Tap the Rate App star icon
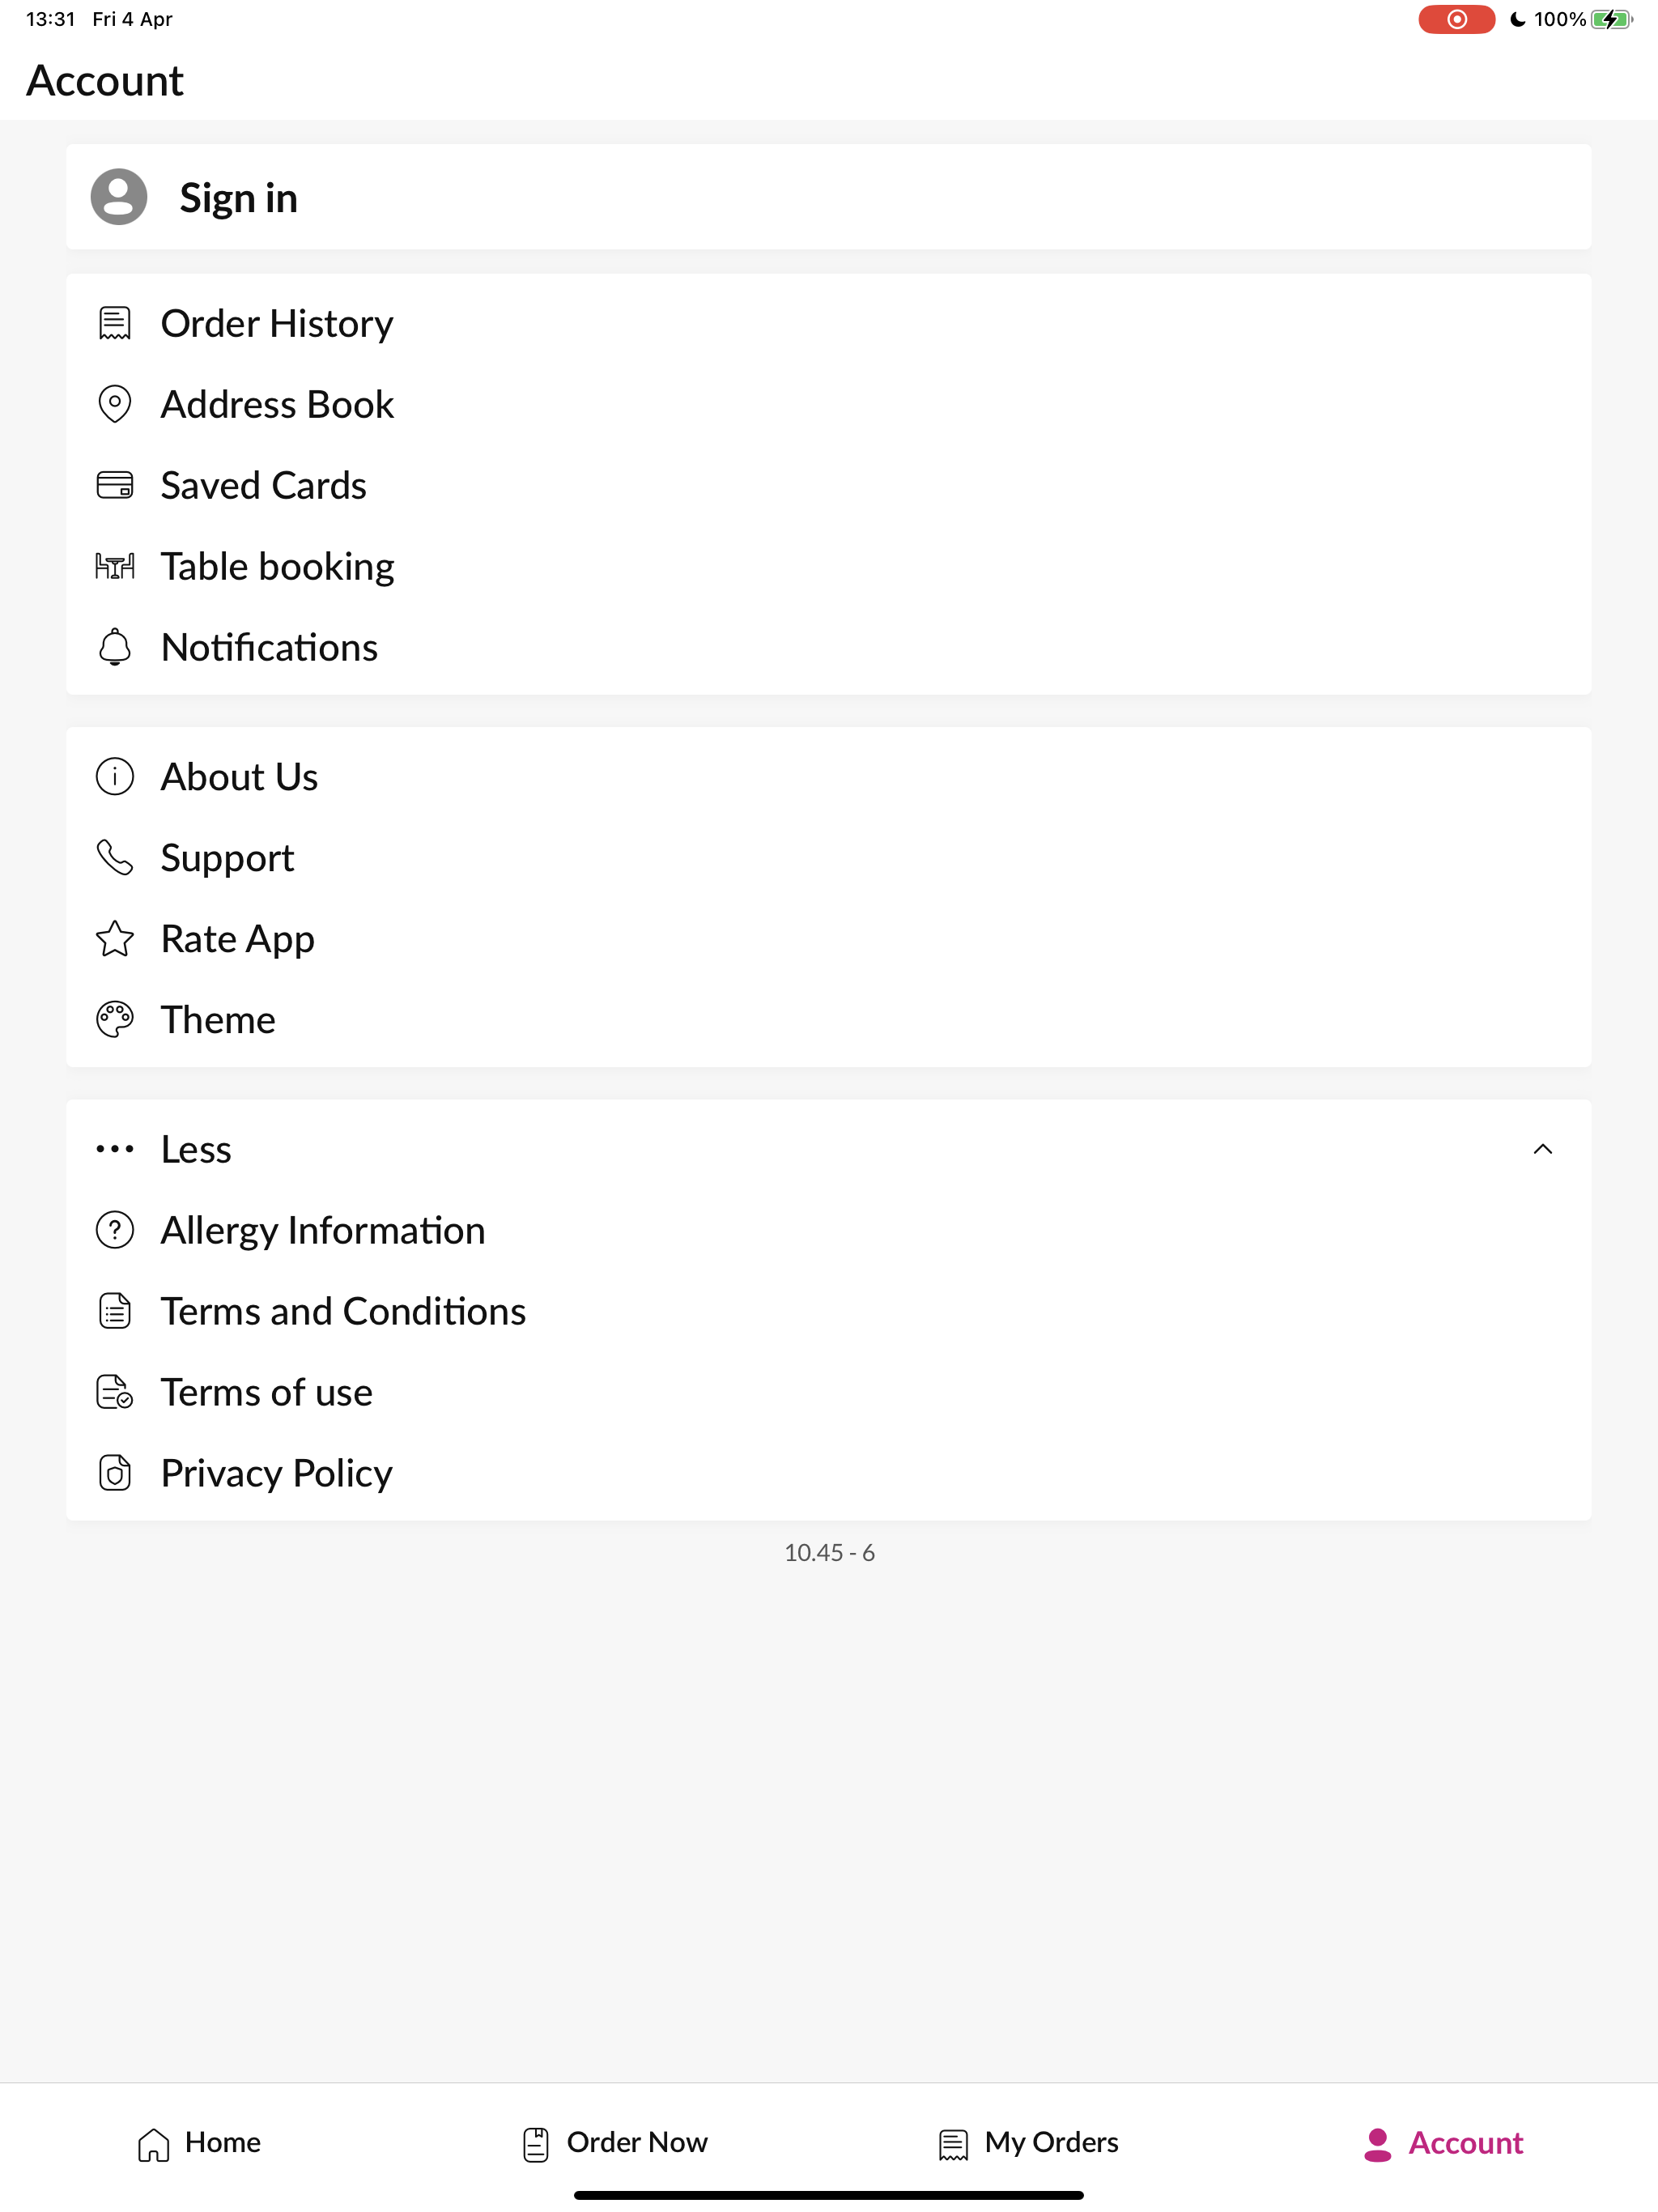The image size is (1658, 2212). pyautogui.click(x=115, y=939)
